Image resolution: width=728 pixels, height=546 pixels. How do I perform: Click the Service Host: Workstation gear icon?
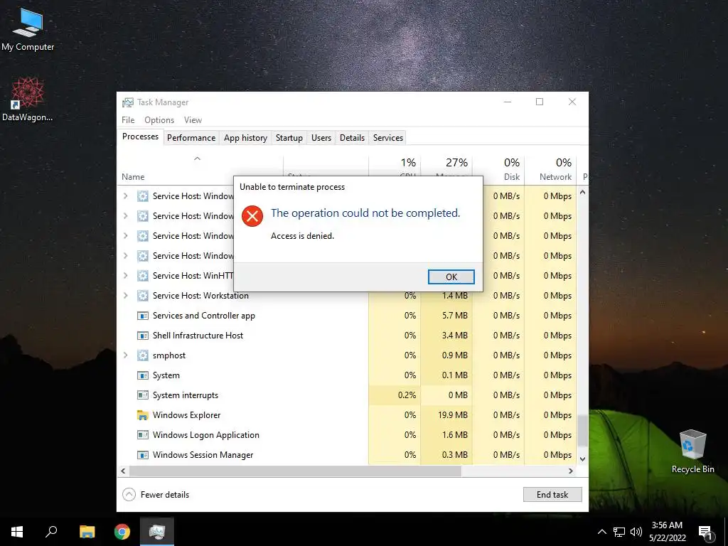pyautogui.click(x=142, y=295)
